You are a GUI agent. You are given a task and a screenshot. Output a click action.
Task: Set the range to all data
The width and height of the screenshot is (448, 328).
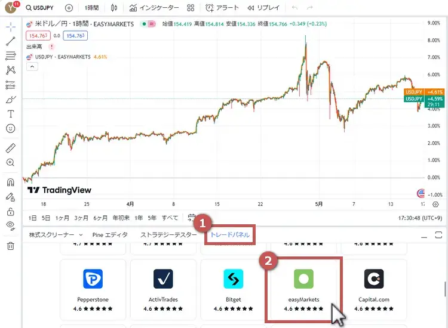[170, 218]
